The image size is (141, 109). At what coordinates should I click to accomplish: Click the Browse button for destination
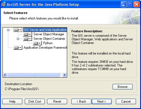(123, 87)
